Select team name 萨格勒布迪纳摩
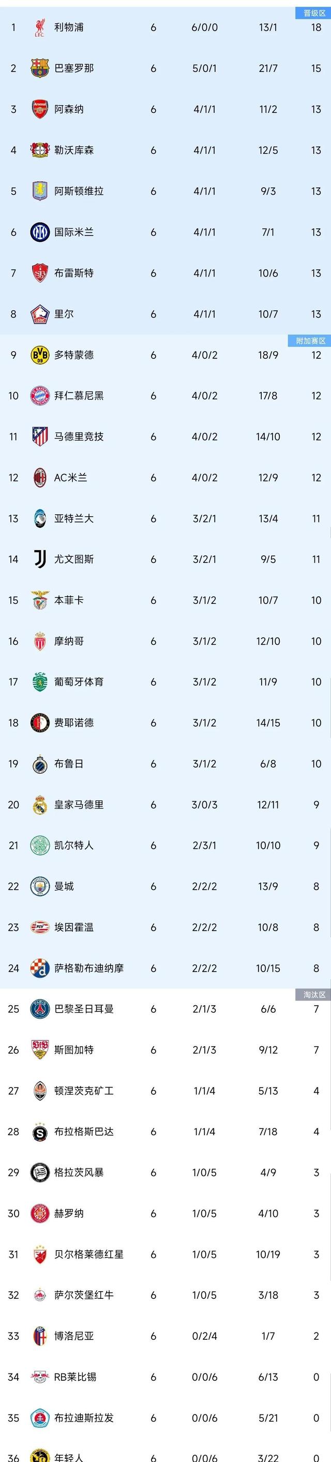 (x=88, y=968)
